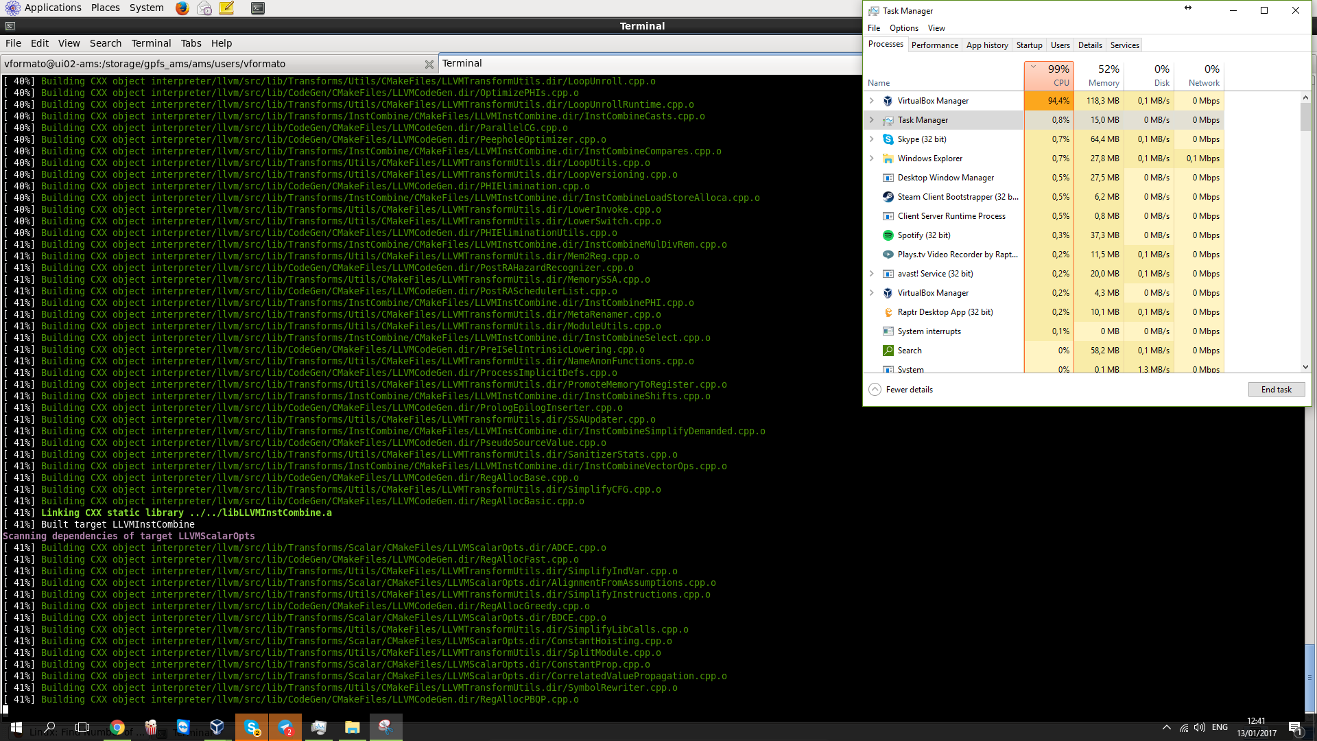Click process list scrollbar up arrow
This screenshot has width=1317, height=741.
1305,97
